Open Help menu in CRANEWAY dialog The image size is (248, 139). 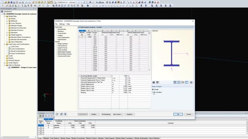coord(68,24)
